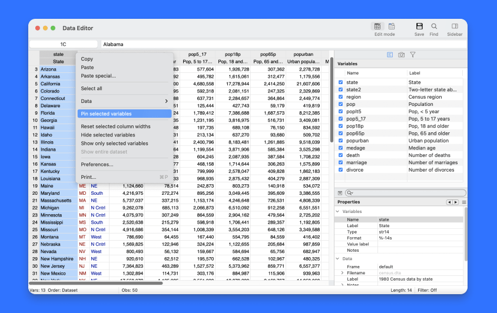This screenshot has height=313, width=497.
Task: Collapse the Data section in Properties
Action: [337, 258]
